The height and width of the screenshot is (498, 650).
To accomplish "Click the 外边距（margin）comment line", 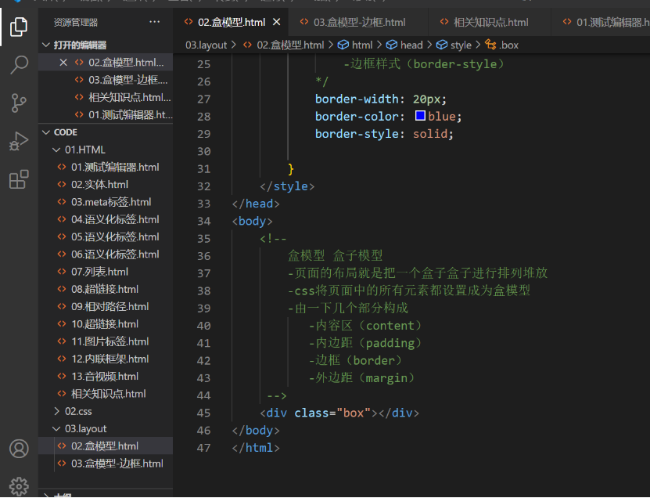I will pyautogui.click(x=362, y=377).
